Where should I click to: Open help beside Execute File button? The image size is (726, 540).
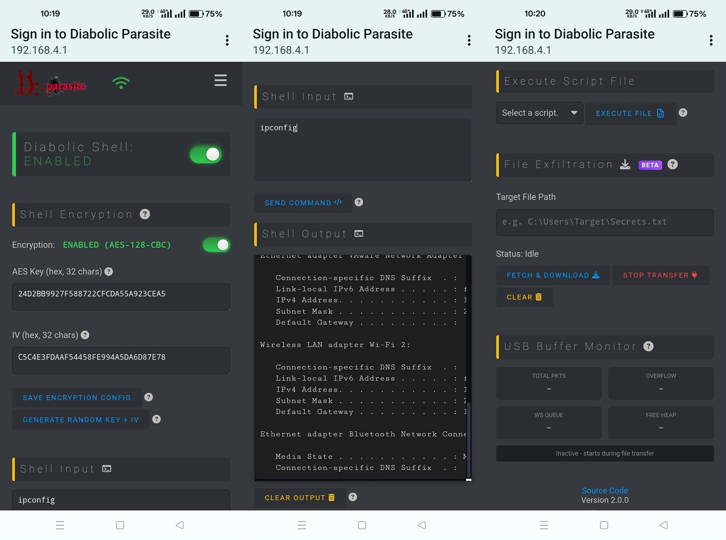pyautogui.click(x=683, y=113)
